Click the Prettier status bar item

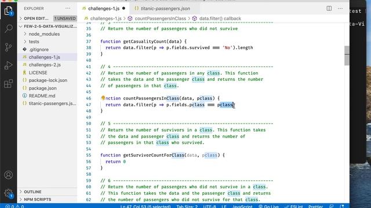315,206
